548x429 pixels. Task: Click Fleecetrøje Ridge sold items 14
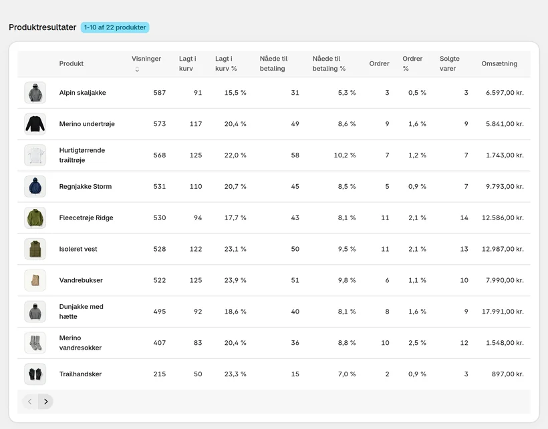click(x=464, y=218)
